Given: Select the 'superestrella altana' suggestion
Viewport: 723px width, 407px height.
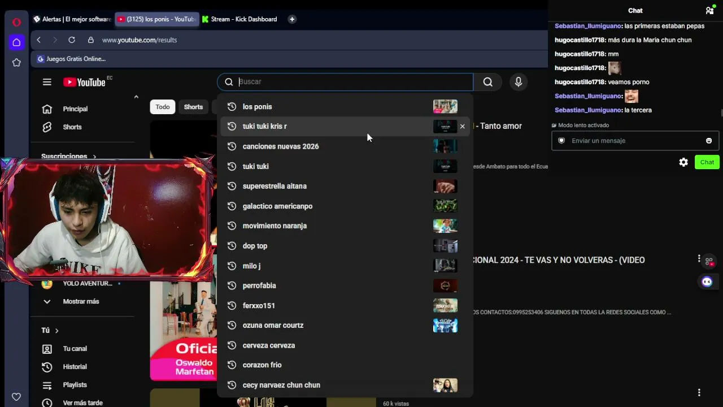Looking at the screenshot, I should tap(345, 186).
